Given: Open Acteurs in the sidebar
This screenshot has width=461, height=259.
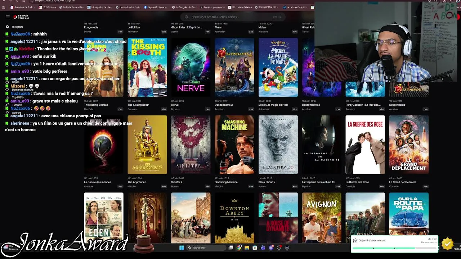Looking at the screenshot, I should pos(14,113).
